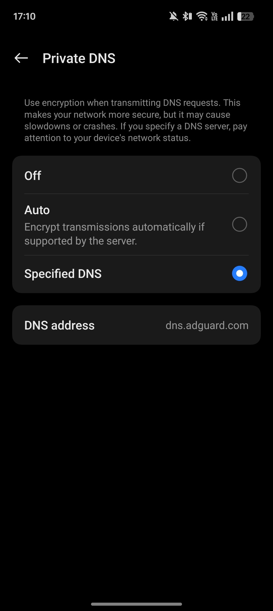The image size is (273, 611).
Task: Tap the Bluetooth status bar icon
Action: pyautogui.click(x=187, y=16)
